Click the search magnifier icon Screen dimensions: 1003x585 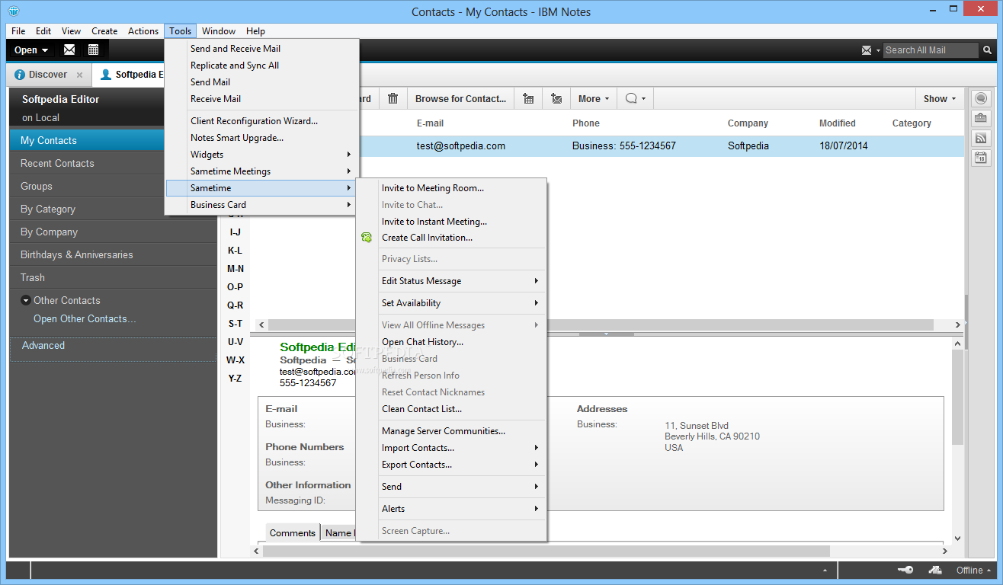[x=988, y=50]
